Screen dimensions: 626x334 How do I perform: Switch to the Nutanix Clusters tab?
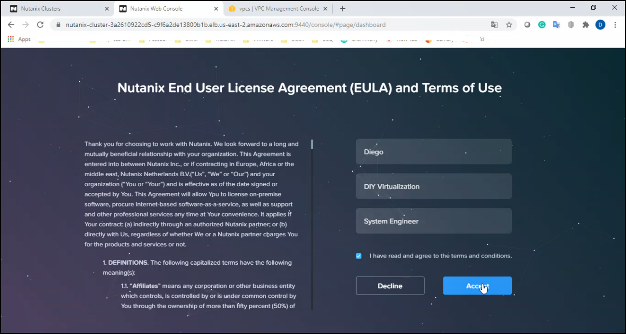point(58,9)
